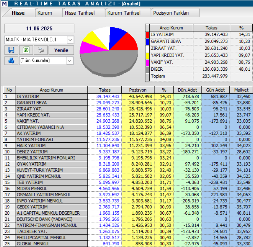Viewport: 253px width, 247px height.
Task: Click the yellow YAPI KREDI YAT. legend swatch
Action: pyautogui.click(x=148, y=55)
